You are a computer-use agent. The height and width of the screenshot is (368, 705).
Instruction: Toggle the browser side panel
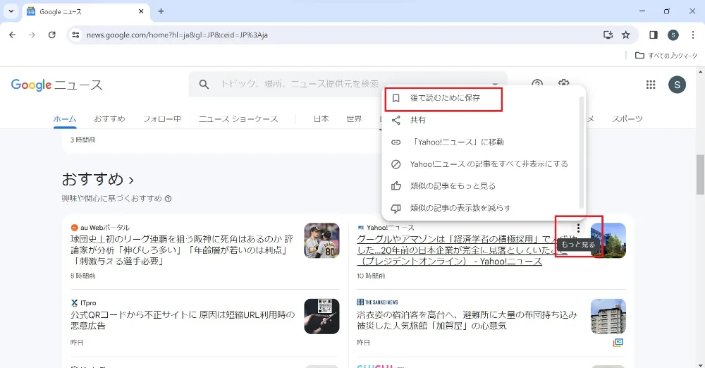click(x=654, y=35)
